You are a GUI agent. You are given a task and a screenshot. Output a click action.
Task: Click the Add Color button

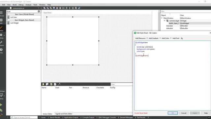(x=166, y=38)
